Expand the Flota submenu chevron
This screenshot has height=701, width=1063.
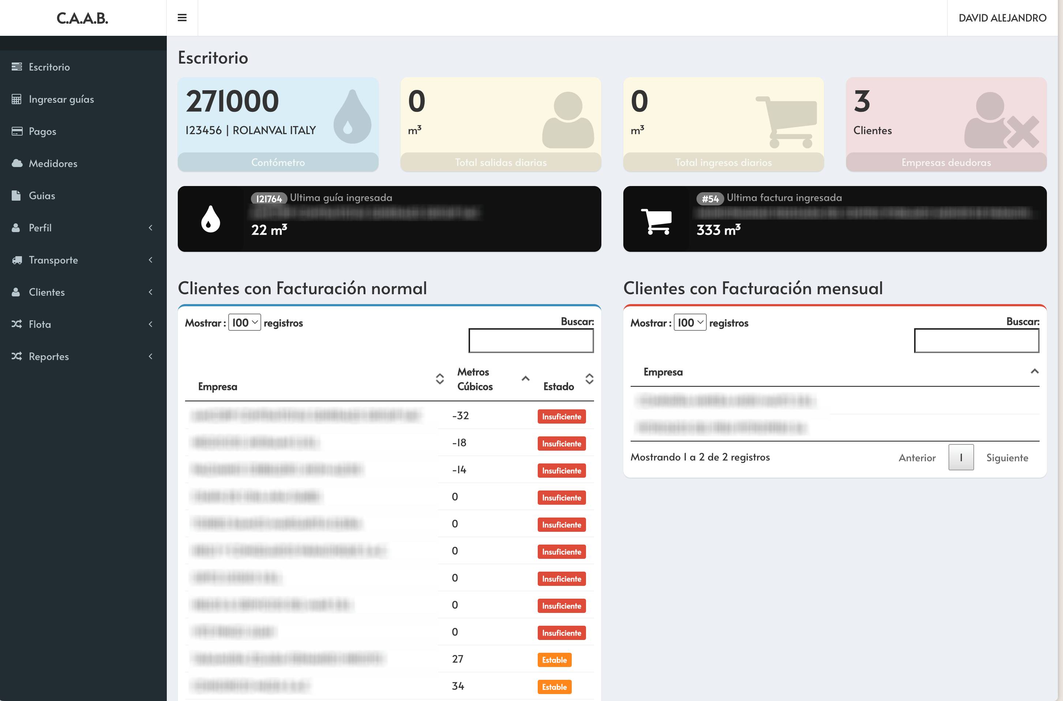point(150,324)
